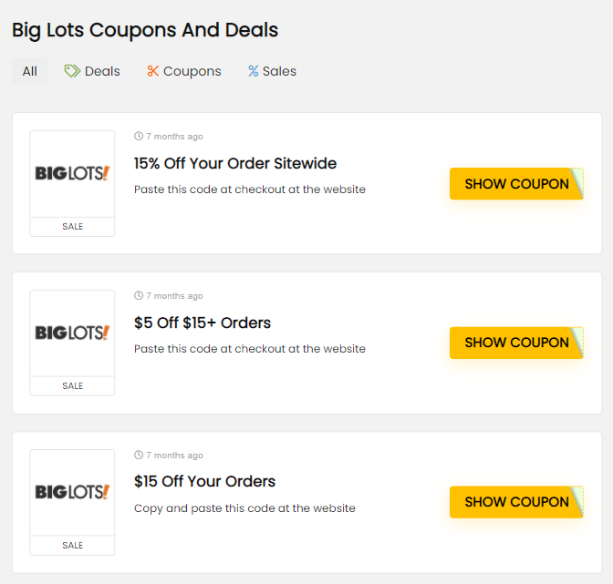Click clock icon on 15% Off coupon
The height and width of the screenshot is (584, 613).
click(139, 137)
